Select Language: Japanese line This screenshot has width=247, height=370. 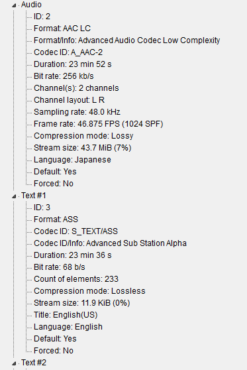(x=72, y=160)
